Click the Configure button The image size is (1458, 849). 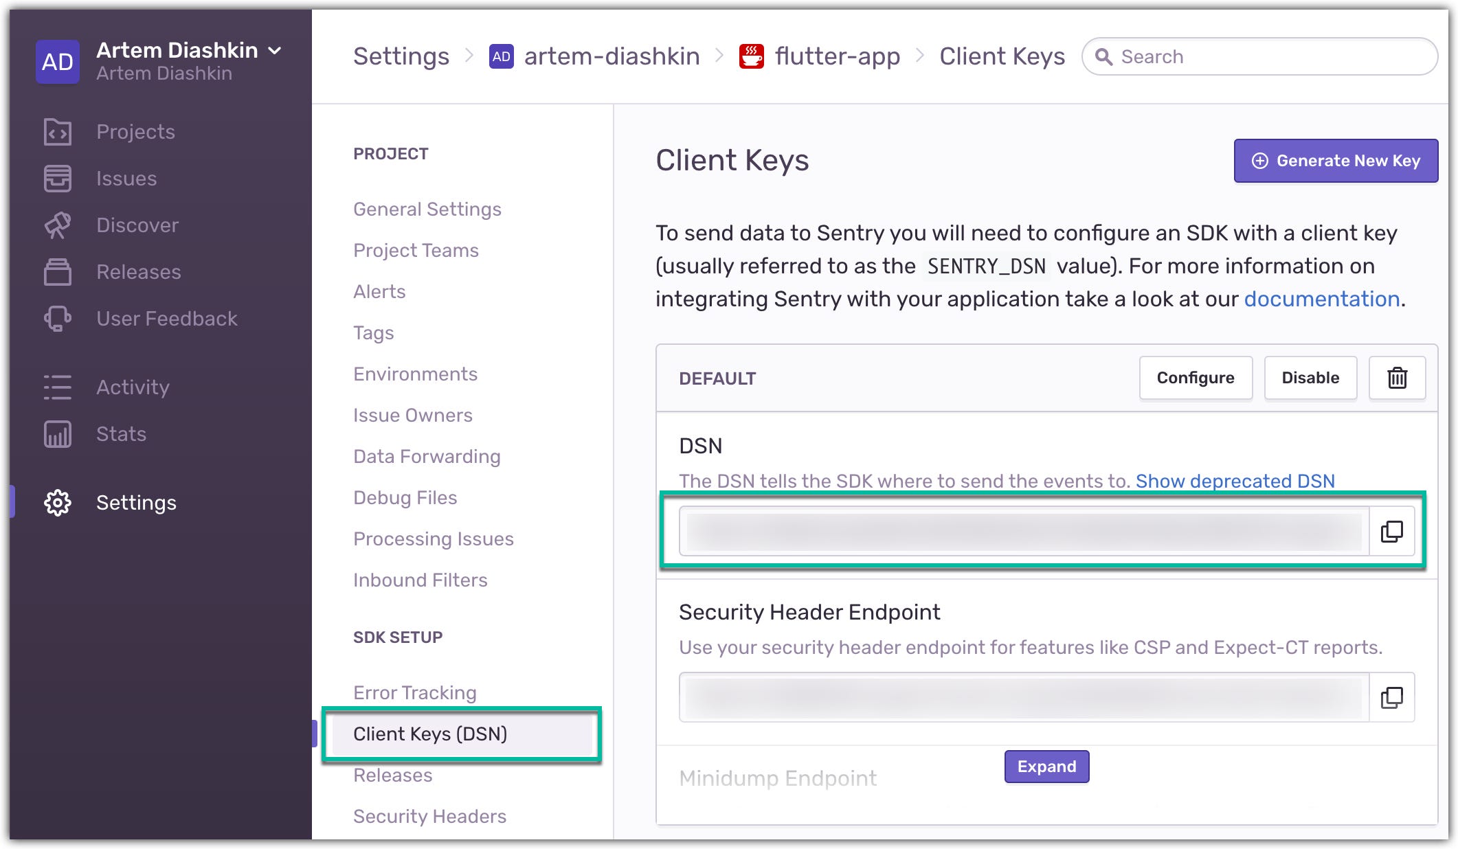(x=1196, y=378)
